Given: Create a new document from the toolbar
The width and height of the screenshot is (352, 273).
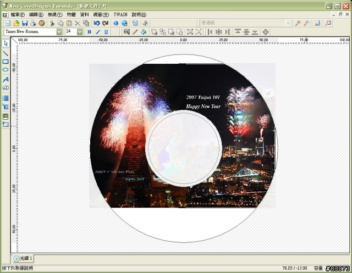Looking at the screenshot, I should [x=8, y=23].
